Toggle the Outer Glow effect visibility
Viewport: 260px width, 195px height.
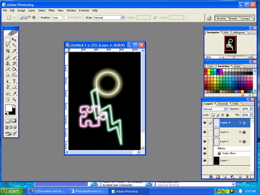pos(205,153)
